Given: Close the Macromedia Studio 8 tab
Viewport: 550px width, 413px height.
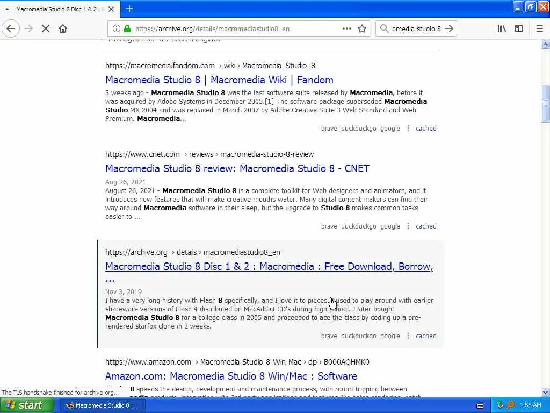Looking at the screenshot, I should pyautogui.click(x=111, y=9).
